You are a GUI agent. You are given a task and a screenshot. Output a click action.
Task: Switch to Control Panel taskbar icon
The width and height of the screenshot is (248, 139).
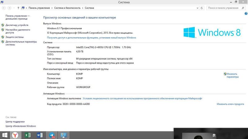(x=64, y=135)
